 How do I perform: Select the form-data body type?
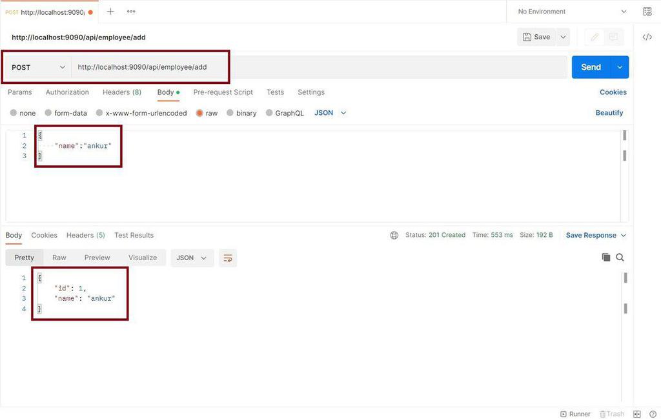coord(66,113)
